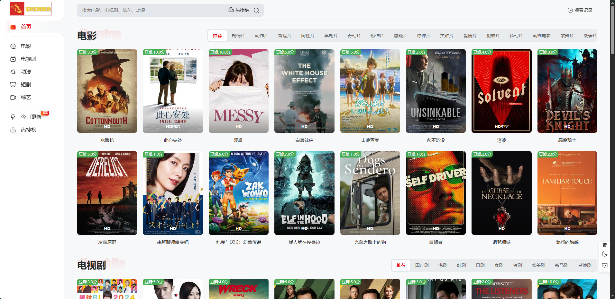The width and height of the screenshot is (615, 299).
Task: Click the SHENMA site logo
Action: 31,9
